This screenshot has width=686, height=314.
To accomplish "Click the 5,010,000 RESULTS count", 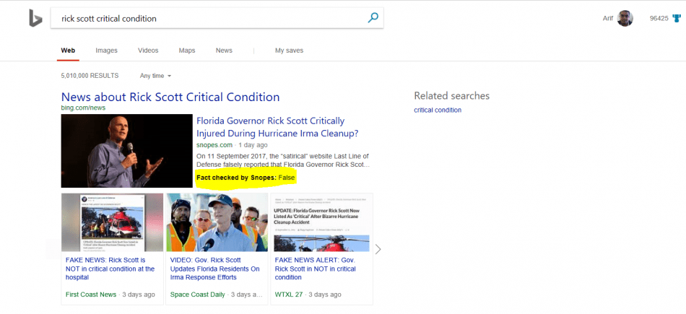I will tap(90, 76).
